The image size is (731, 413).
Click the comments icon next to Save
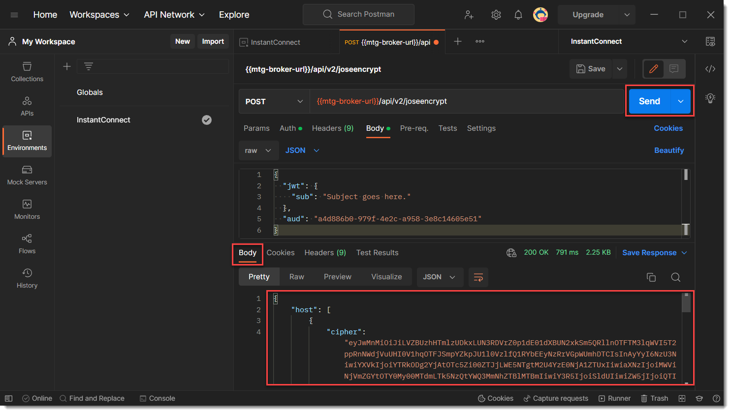pos(674,69)
